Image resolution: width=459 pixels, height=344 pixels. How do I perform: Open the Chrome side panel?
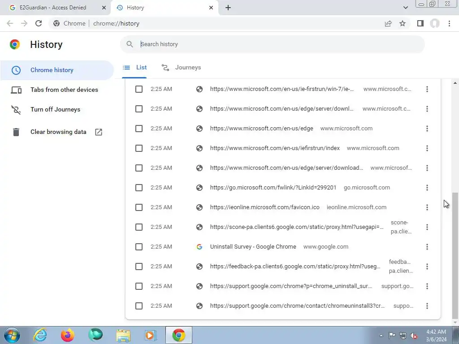pyautogui.click(x=420, y=23)
